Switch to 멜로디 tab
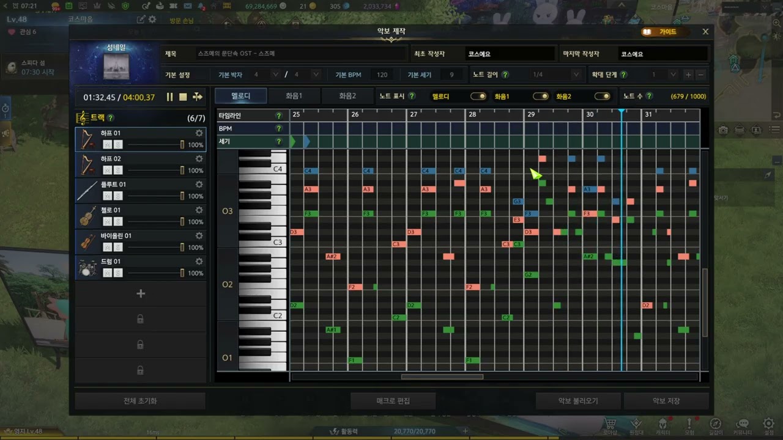Viewport: 783px width, 440px height. (241, 96)
